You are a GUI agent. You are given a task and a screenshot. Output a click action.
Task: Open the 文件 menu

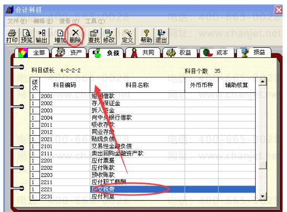pos(17,21)
